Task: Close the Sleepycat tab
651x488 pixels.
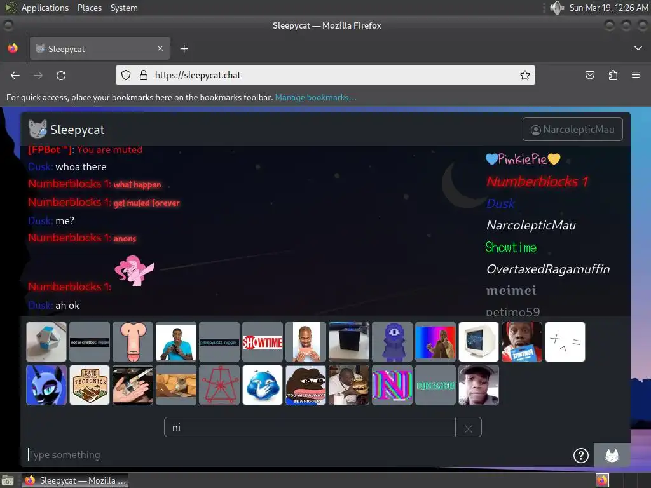Action: [x=160, y=48]
